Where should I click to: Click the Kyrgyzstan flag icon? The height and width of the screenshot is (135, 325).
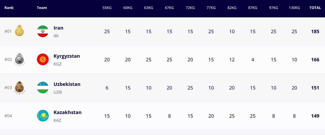43,59
